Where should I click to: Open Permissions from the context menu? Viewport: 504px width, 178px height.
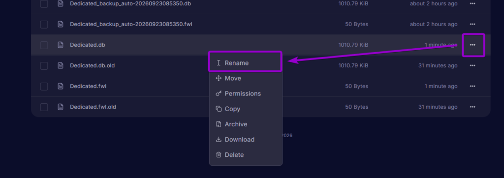point(246,93)
